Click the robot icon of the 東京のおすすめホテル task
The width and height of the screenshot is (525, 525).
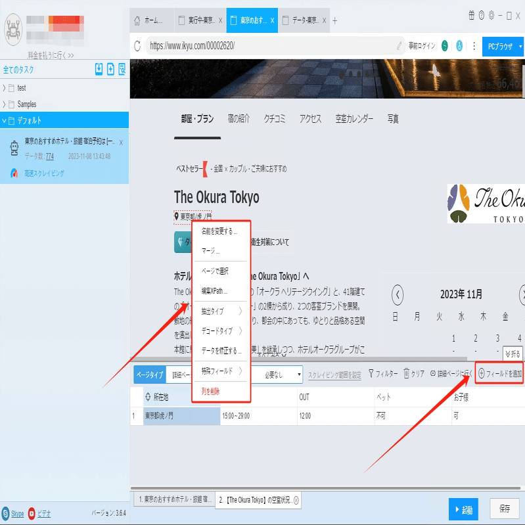[x=14, y=148]
